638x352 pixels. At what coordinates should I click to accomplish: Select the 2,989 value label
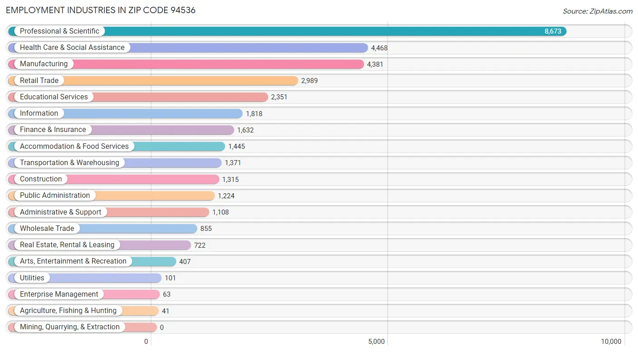(309, 81)
